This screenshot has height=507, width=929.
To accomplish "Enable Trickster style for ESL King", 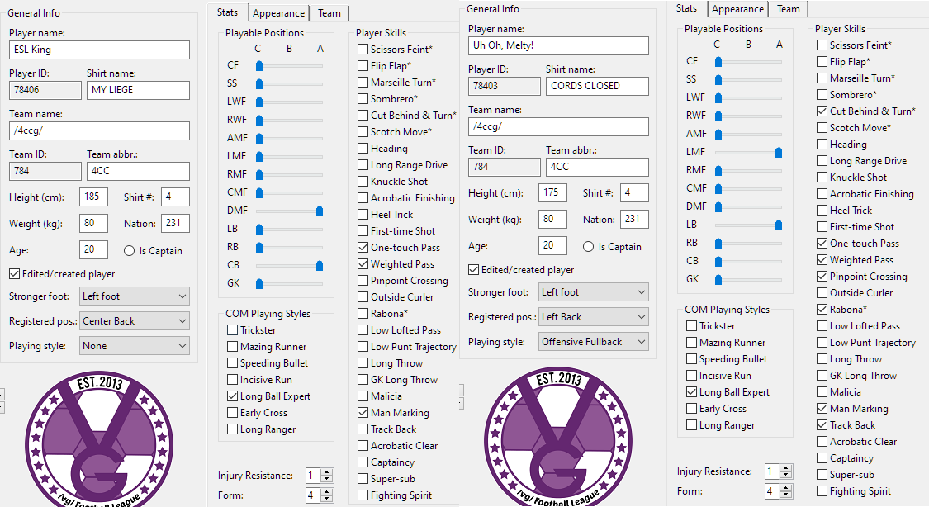I will point(233,330).
